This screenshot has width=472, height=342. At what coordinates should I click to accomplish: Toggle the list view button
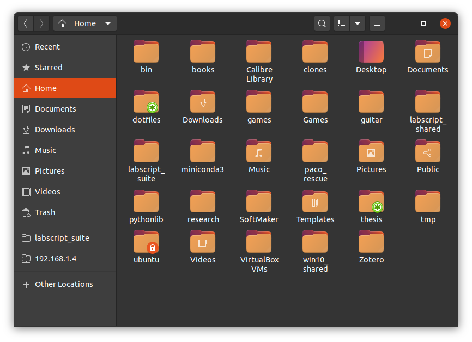coord(342,23)
